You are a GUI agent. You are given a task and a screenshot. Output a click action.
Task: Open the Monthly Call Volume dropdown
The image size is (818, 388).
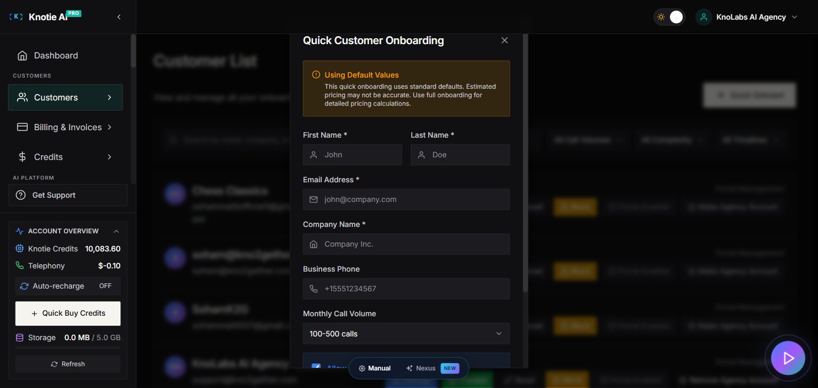tap(406, 334)
